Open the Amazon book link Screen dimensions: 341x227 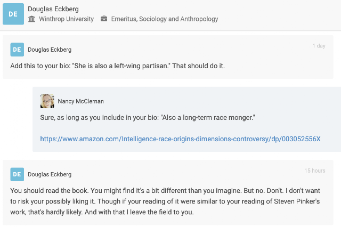tap(180, 139)
